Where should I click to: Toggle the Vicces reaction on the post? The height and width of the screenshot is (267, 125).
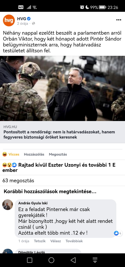(x=11, y=154)
